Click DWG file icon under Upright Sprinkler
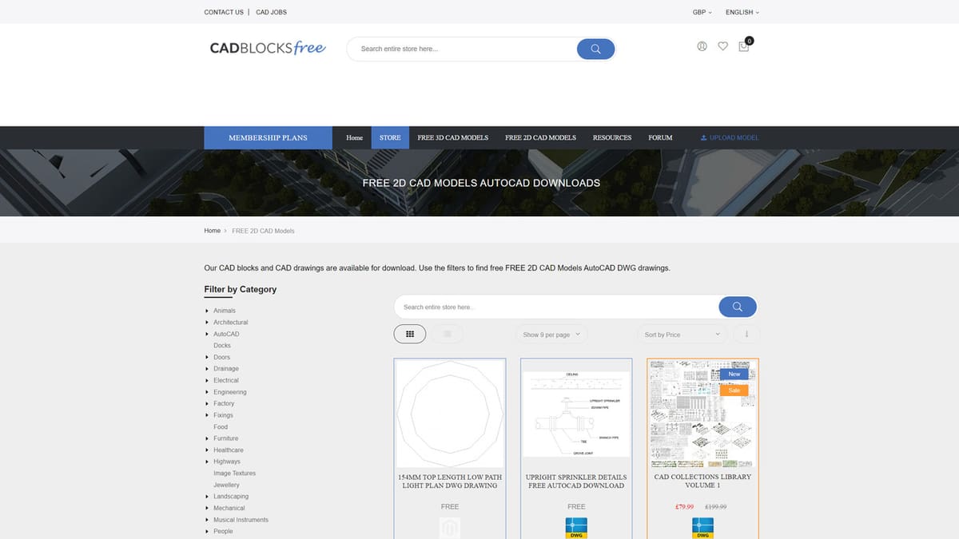The width and height of the screenshot is (959, 539). [576, 528]
